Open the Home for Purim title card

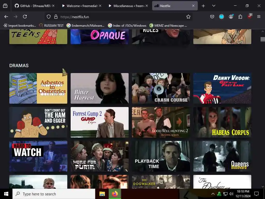tap(100, 156)
